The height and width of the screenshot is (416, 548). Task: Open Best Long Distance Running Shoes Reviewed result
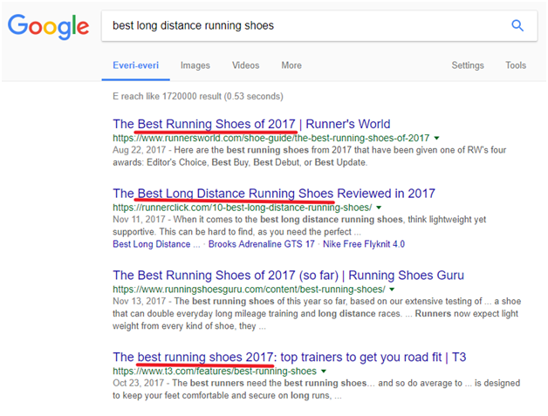click(x=274, y=193)
